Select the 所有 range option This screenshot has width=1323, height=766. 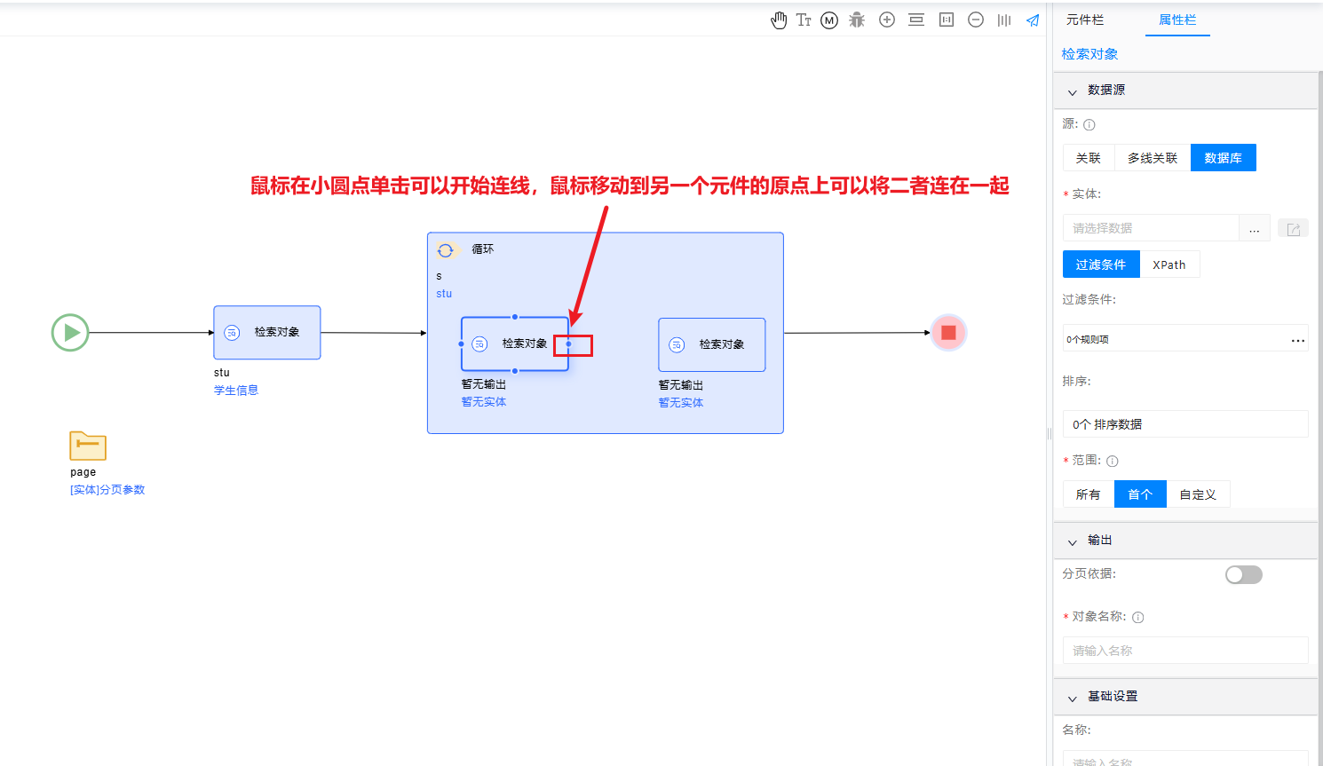pos(1088,494)
